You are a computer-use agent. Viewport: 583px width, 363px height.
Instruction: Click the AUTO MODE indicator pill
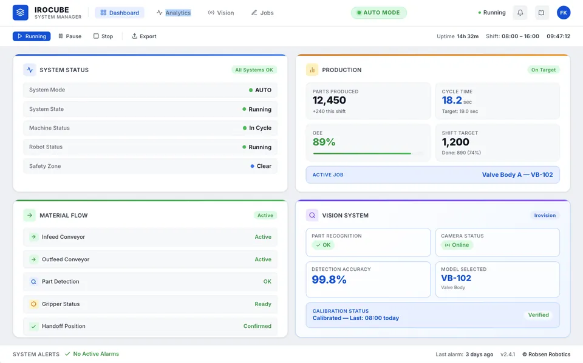[378, 13]
